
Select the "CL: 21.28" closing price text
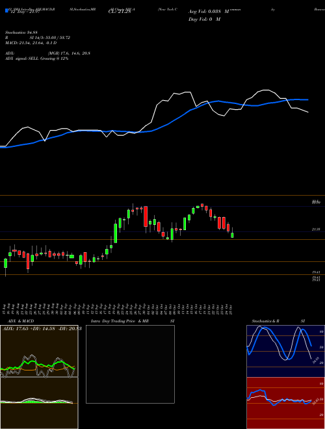pyautogui.click(x=120, y=12)
